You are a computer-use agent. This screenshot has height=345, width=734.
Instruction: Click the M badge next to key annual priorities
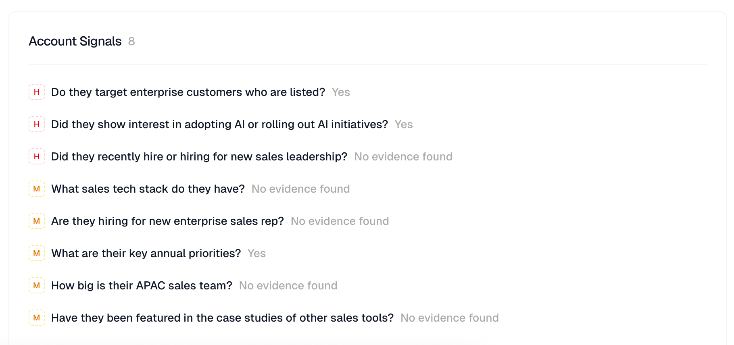pyautogui.click(x=37, y=253)
